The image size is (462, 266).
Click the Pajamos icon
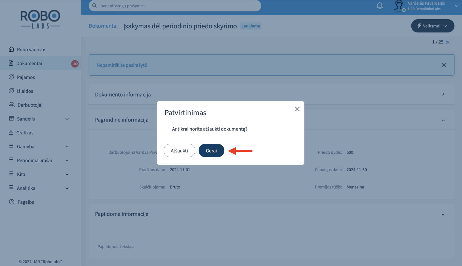(11, 77)
